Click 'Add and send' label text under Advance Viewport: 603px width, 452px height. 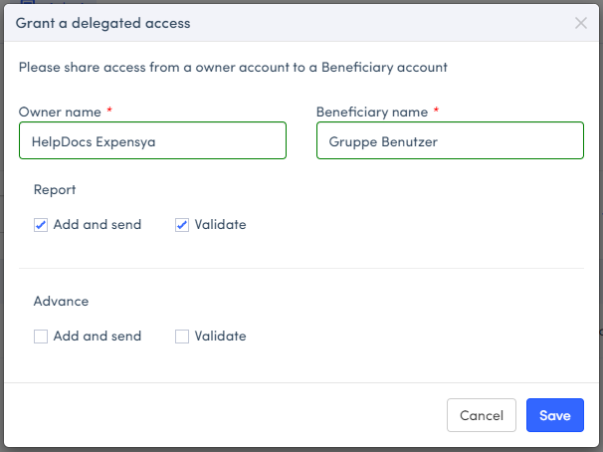(x=98, y=337)
